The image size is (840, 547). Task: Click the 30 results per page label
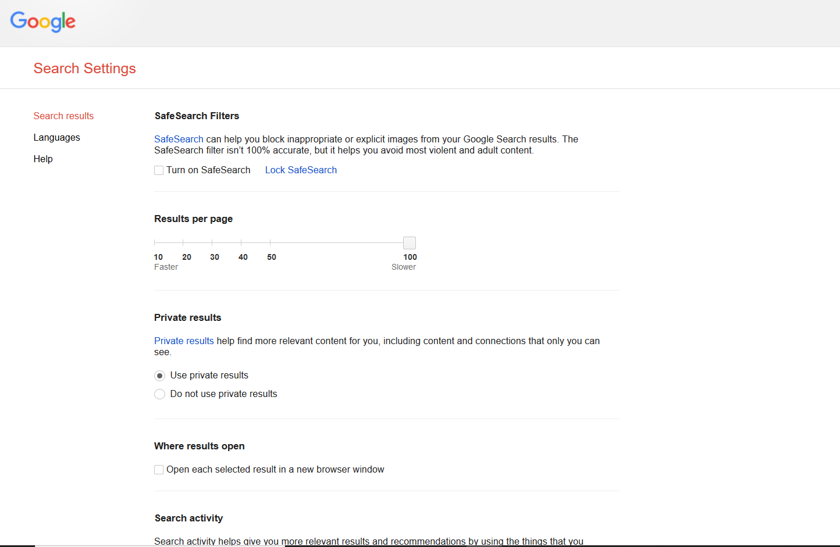[215, 257]
